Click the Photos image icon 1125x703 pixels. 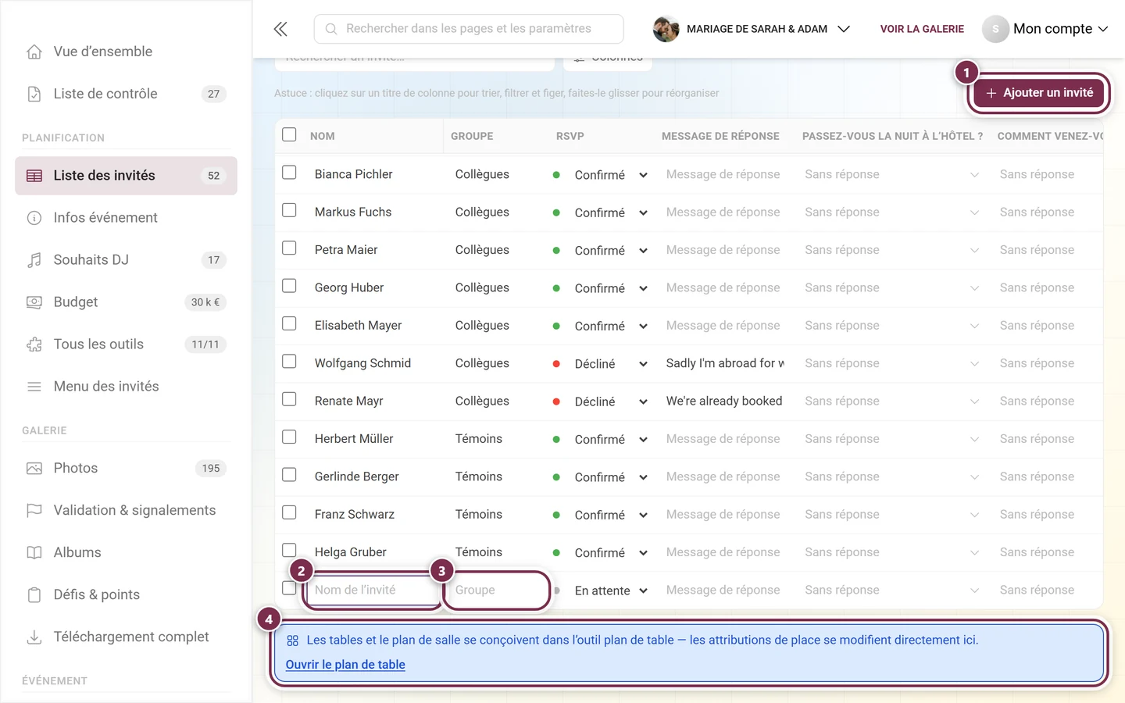pos(34,469)
